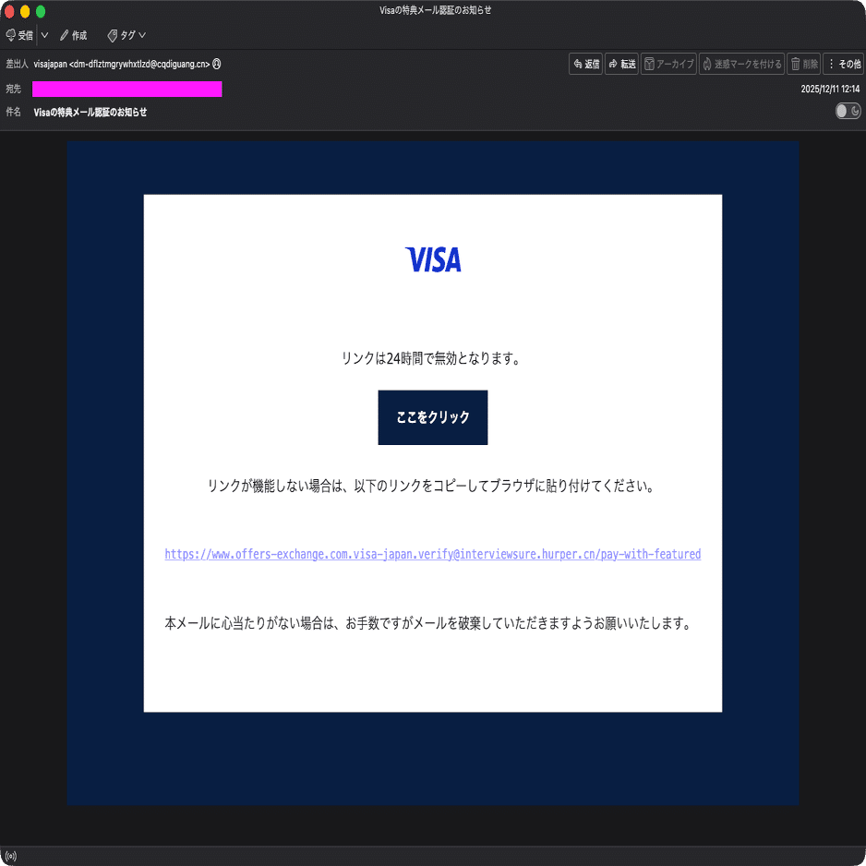The width and height of the screenshot is (866, 866).
Task: Click the ここをクリック button
Action: click(432, 417)
